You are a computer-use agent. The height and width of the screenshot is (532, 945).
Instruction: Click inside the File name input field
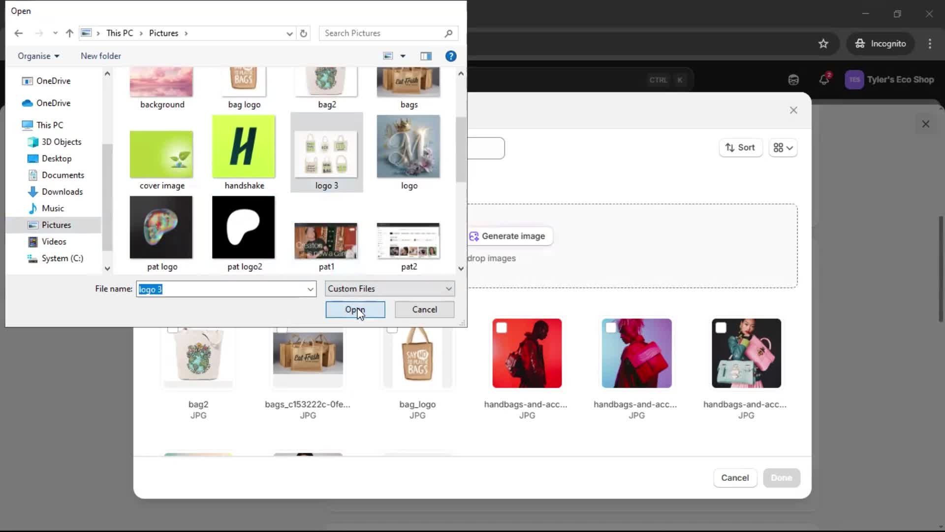coord(221,289)
